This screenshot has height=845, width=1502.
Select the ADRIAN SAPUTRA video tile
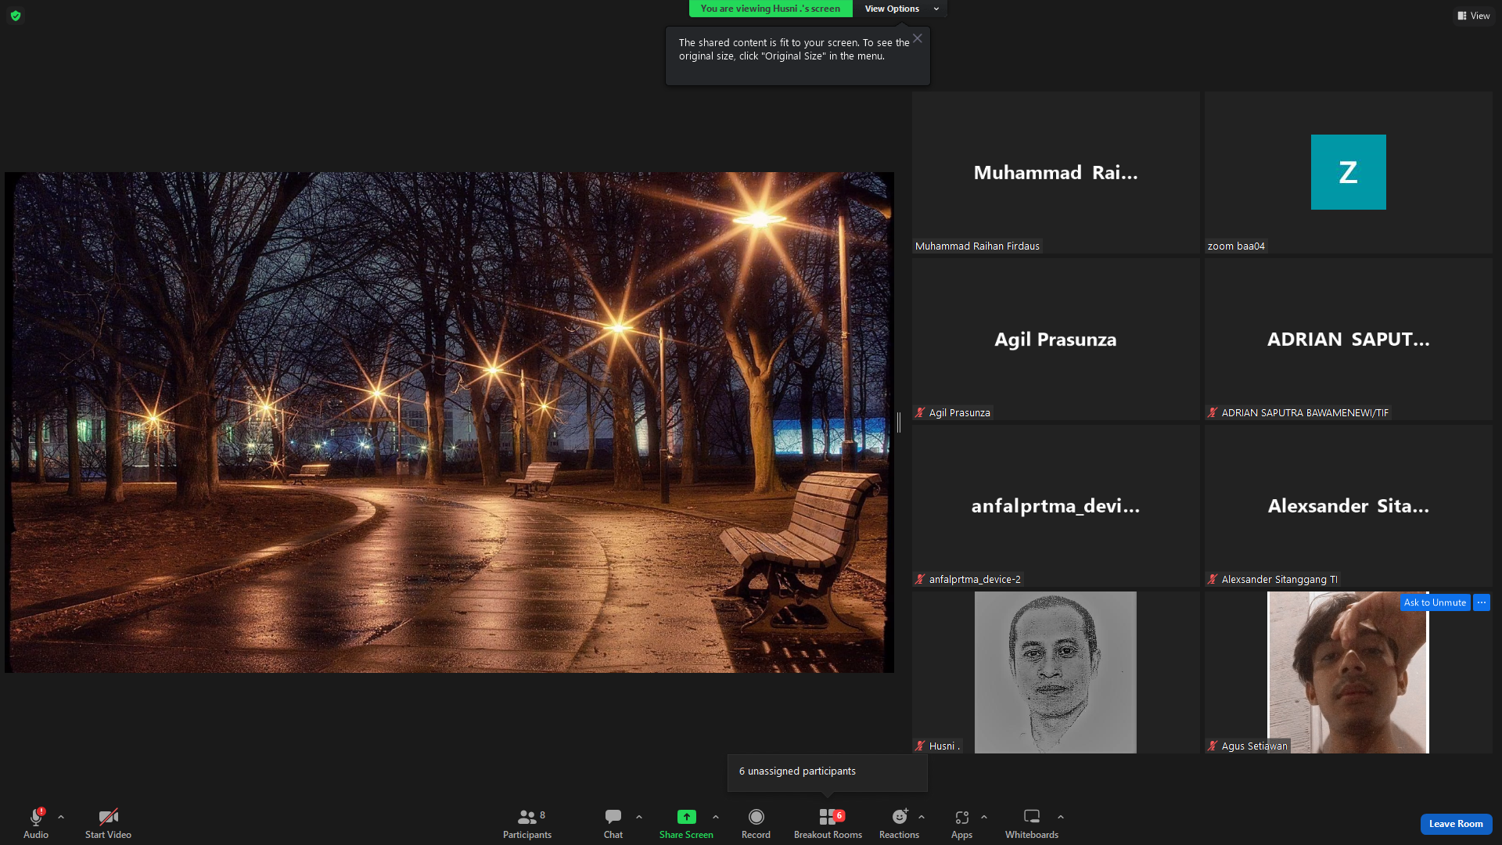coord(1348,339)
